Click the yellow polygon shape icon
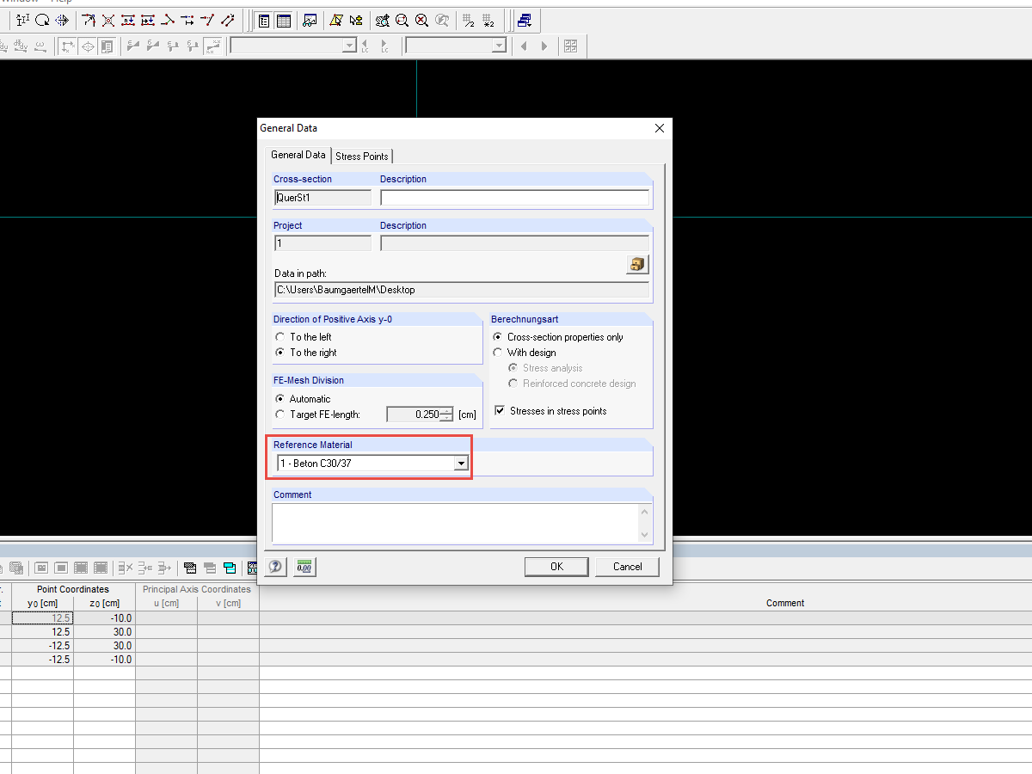Screen dimensions: 1032x774 [337, 20]
